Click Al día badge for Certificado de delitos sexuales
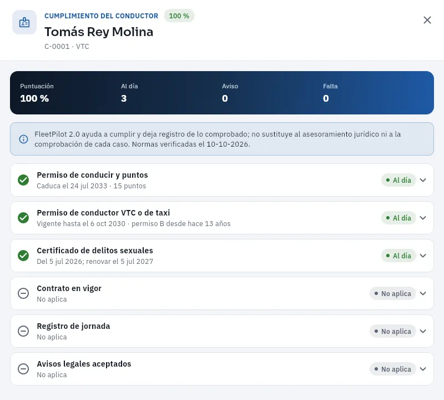This screenshot has height=400, width=444. pyautogui.click(x=398, y=256)
